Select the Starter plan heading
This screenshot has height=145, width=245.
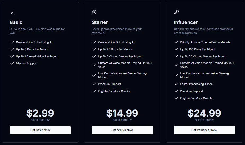[x=100, y=22]
